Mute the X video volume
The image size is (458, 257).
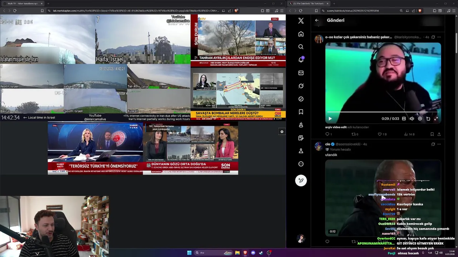coord(412,119)
